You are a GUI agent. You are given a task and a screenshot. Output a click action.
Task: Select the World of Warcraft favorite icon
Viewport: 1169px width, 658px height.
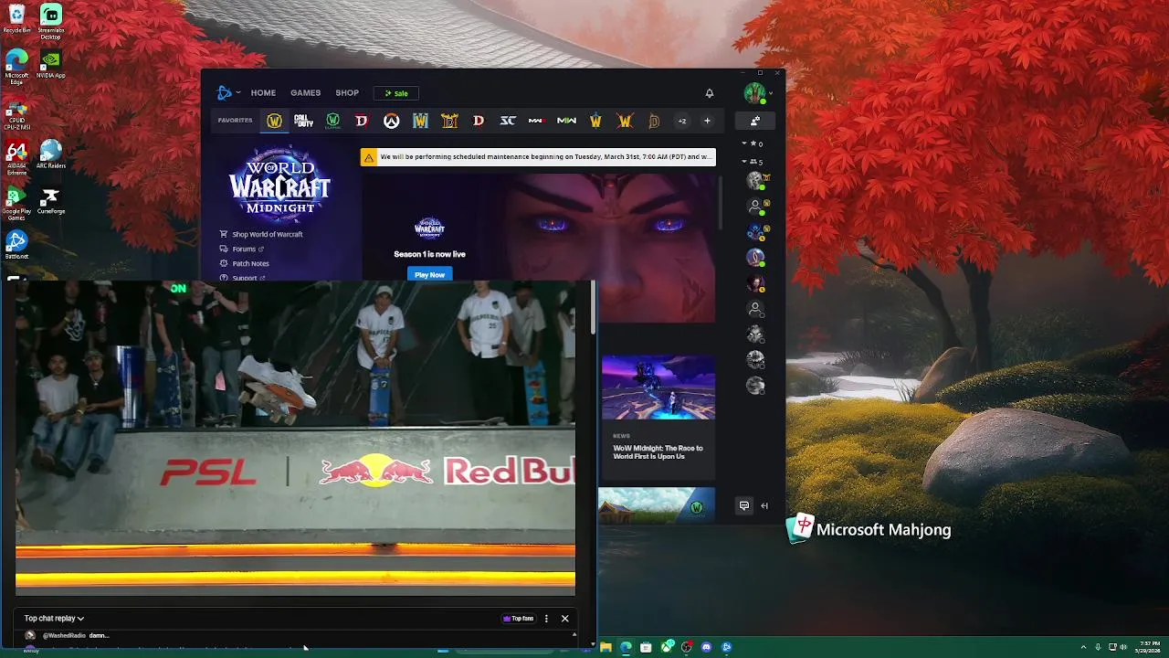274,121
